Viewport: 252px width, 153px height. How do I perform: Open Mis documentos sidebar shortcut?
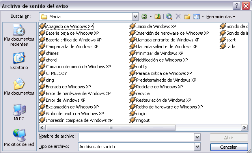click(x=19, y=87)
